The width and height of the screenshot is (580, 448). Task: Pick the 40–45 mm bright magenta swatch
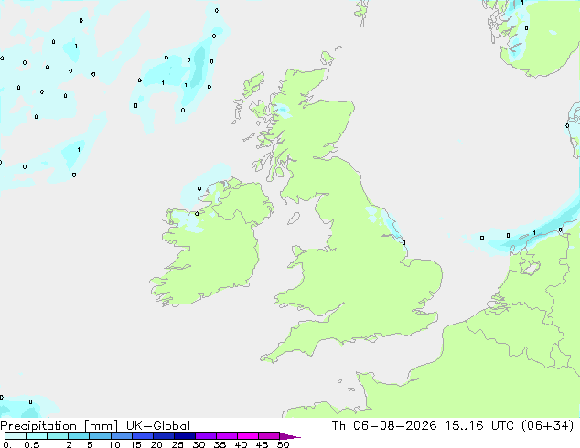[248, 436]
